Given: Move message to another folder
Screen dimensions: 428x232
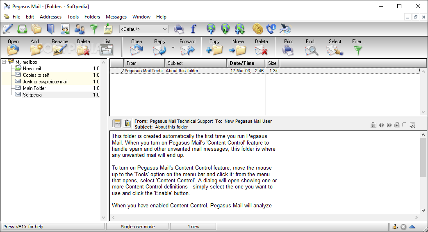Looking at the screenshot, I should 238,47.
